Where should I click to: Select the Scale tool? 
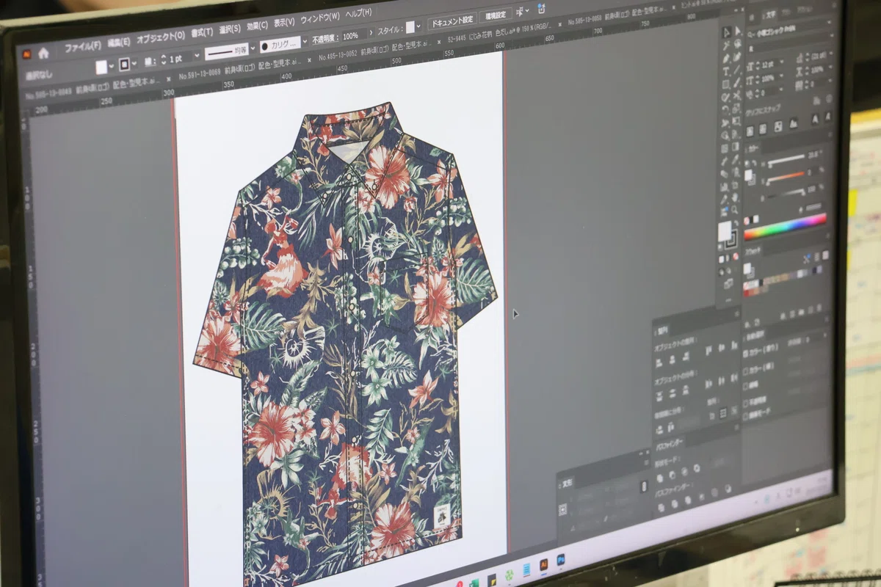click(737, 109)
